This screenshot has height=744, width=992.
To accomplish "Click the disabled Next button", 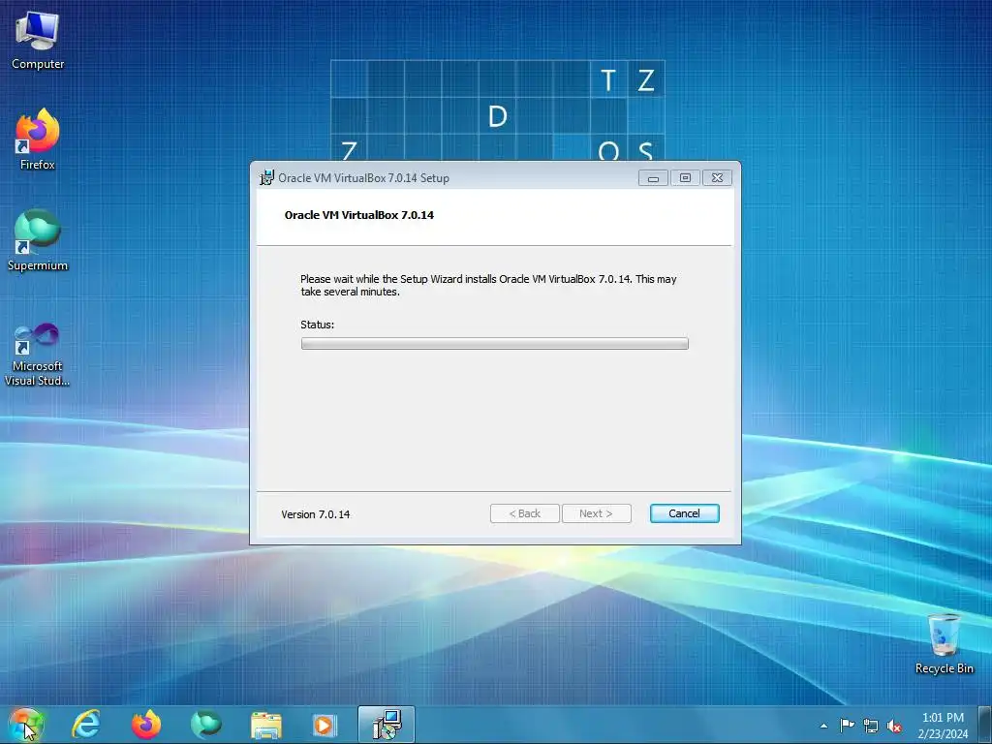I will coord(596,513).
